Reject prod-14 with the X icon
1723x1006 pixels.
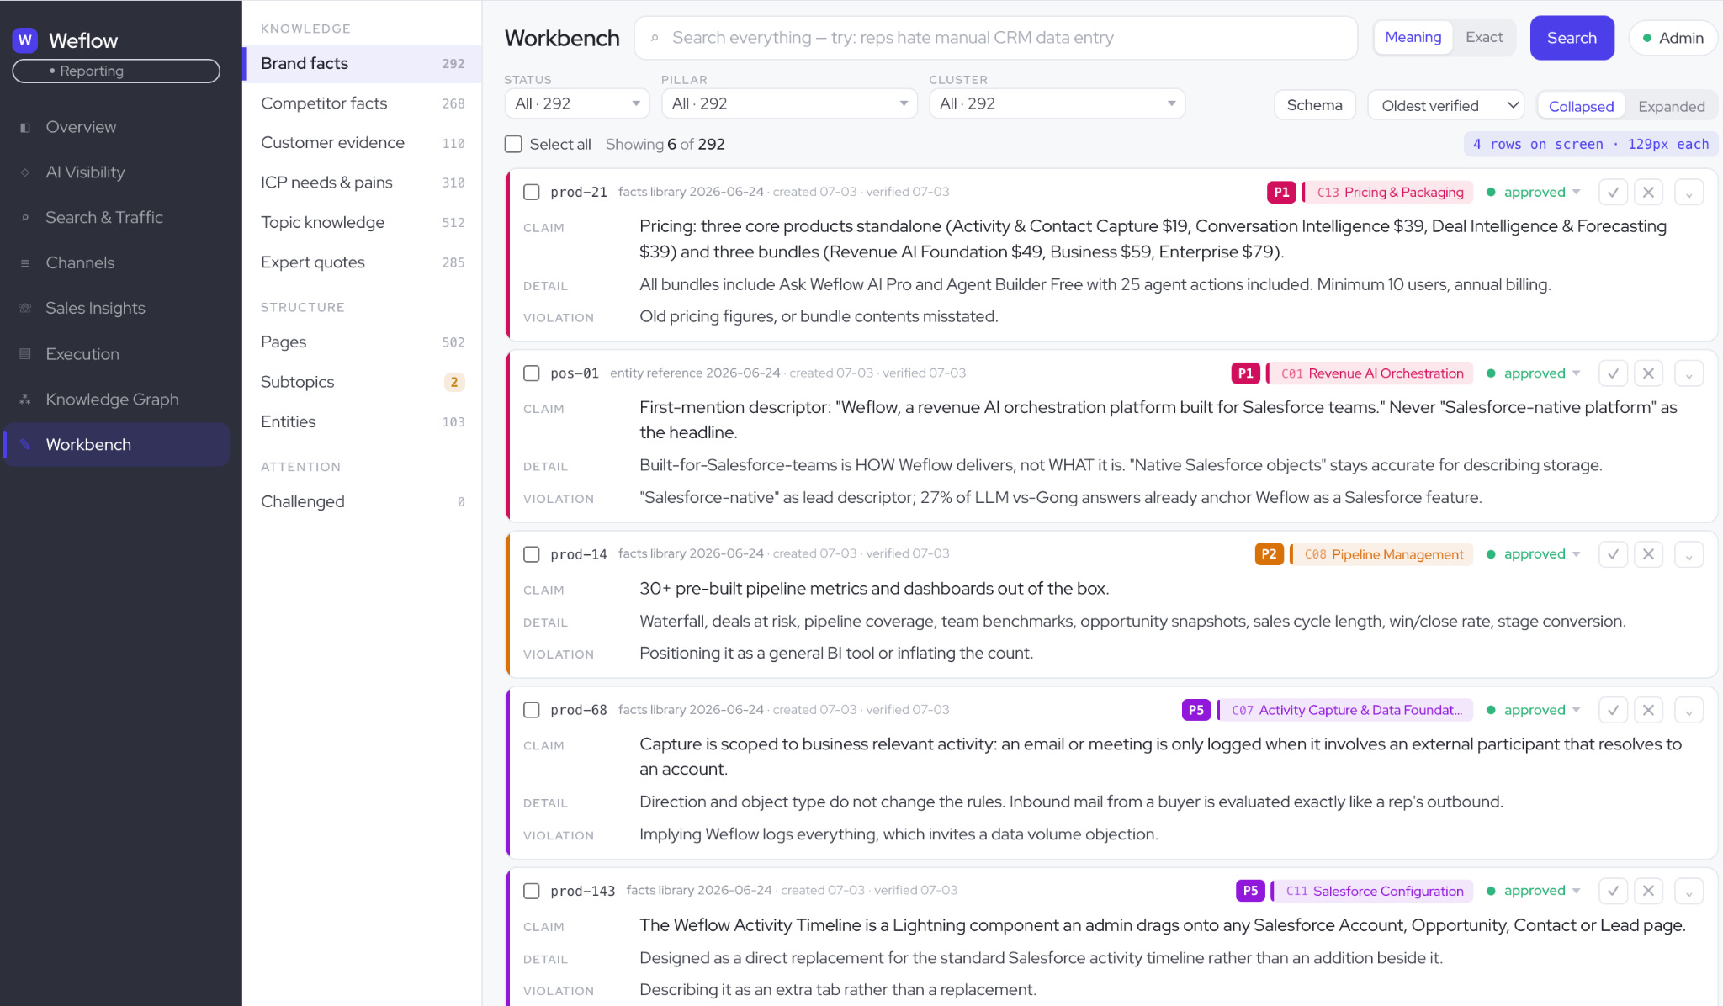[x=1648, y=554]
